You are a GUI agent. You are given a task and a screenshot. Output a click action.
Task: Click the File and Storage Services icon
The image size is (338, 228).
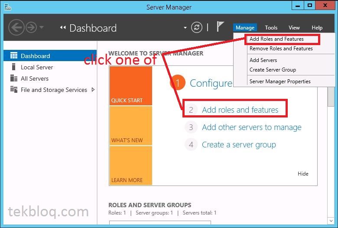pyautogui.click(x=14, y=89)
